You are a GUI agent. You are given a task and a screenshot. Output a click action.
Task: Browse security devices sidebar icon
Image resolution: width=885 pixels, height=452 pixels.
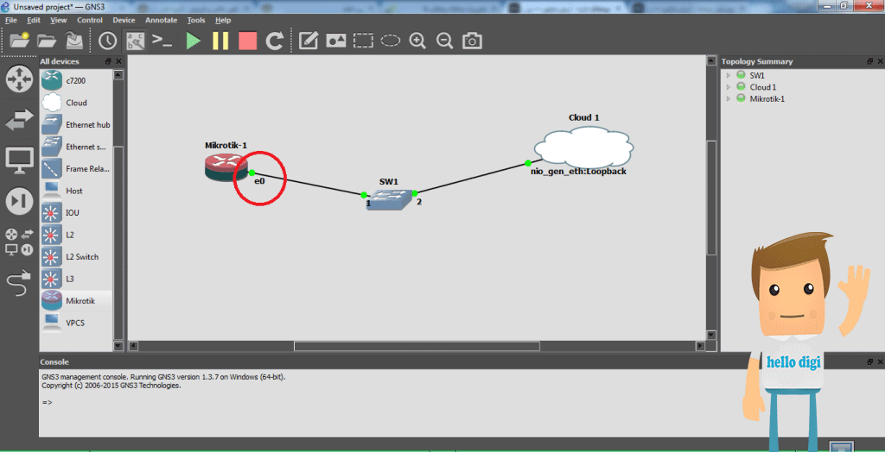[19, 202]
